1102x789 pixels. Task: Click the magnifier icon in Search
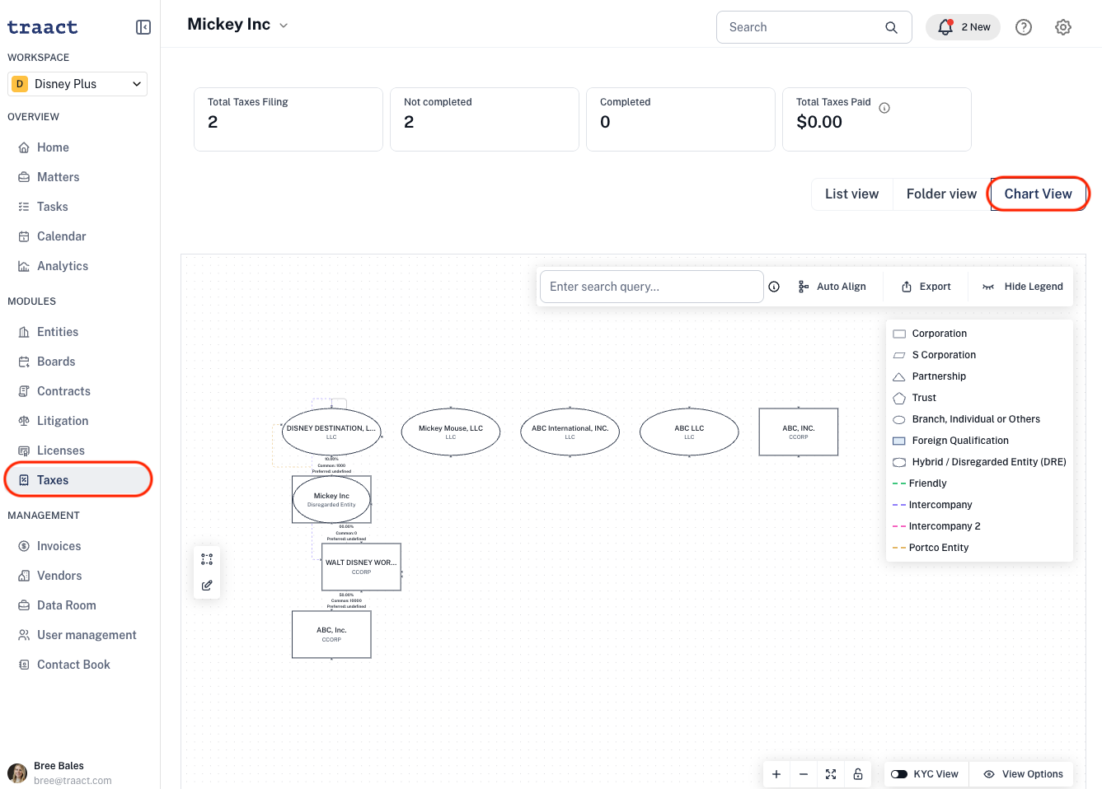[x=891, y=27]
